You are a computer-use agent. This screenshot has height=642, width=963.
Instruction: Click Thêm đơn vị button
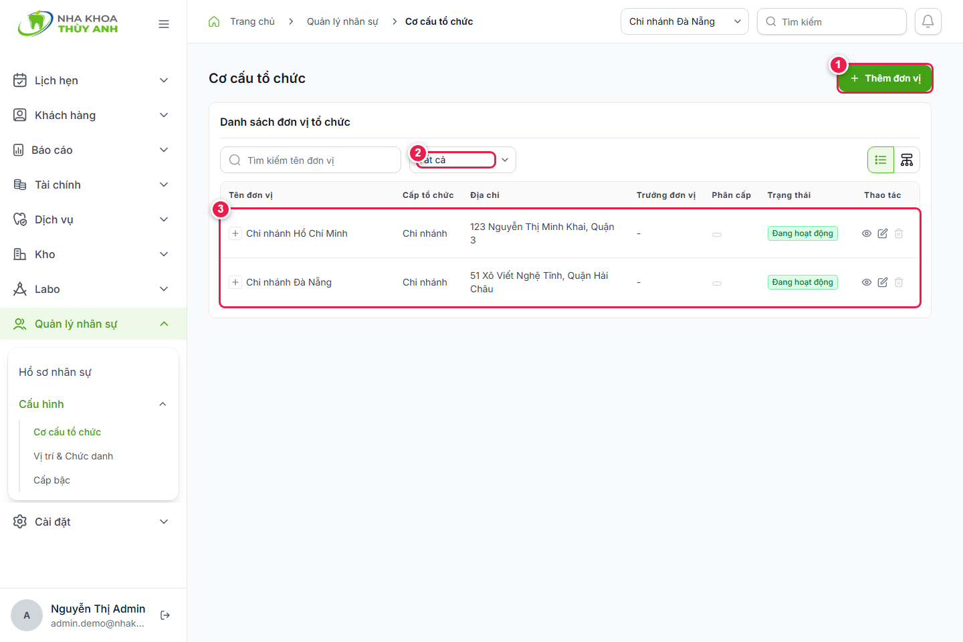point(885,78)
